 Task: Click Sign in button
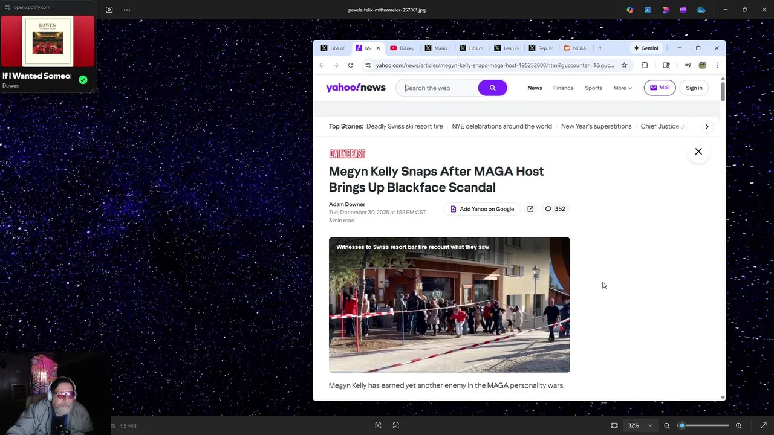pyautogui.click(x=694, y=88)
